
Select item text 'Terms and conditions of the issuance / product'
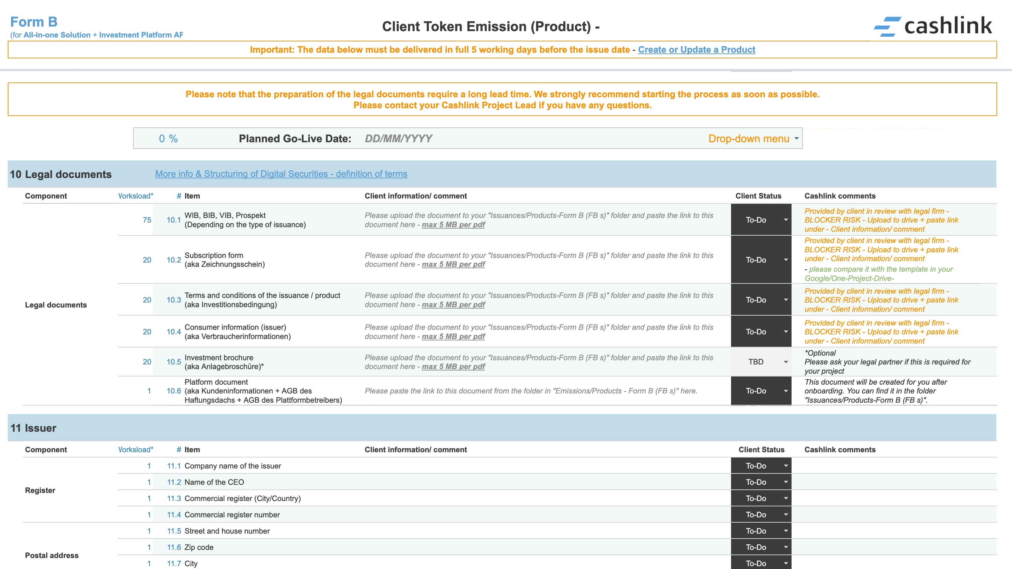263,295
